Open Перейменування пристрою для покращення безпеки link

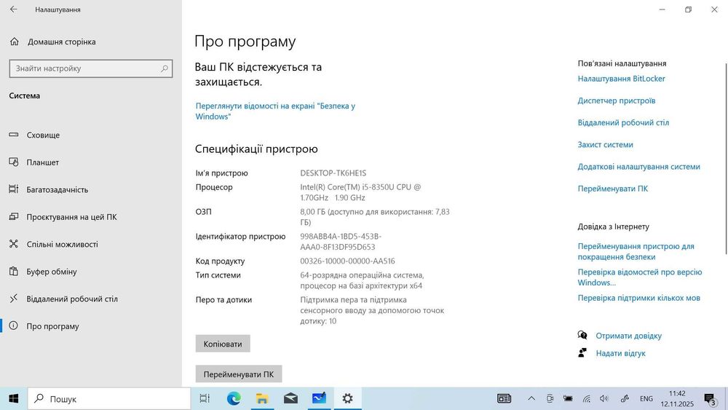coord(636,252)
